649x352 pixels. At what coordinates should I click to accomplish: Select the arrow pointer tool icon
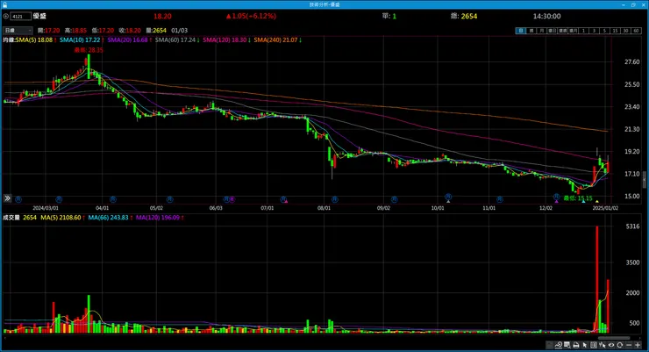[x=585, y=345]
